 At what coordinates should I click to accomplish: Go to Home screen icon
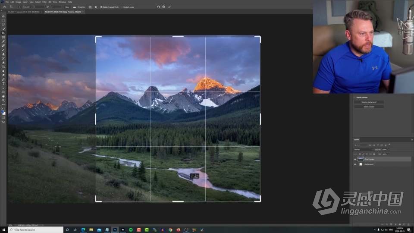click(4, 7)
